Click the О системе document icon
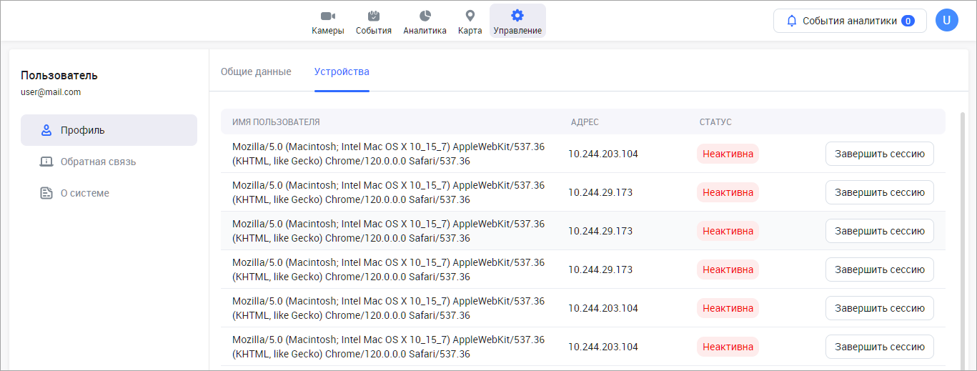Image resolution: width=977 pixels, height=371 pixels. [46, 193]
